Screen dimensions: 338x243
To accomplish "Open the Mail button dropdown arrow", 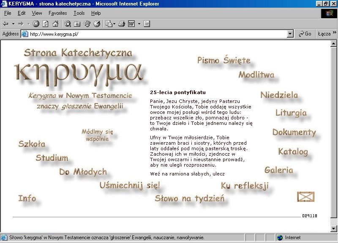I will [x=114, y=24].
